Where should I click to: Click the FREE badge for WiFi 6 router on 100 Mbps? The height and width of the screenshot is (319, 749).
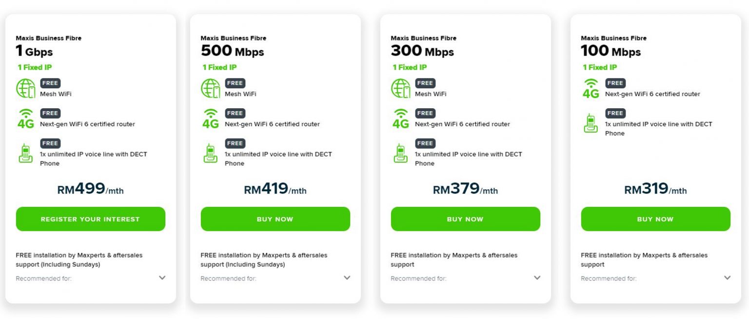[x=615, y=83]
